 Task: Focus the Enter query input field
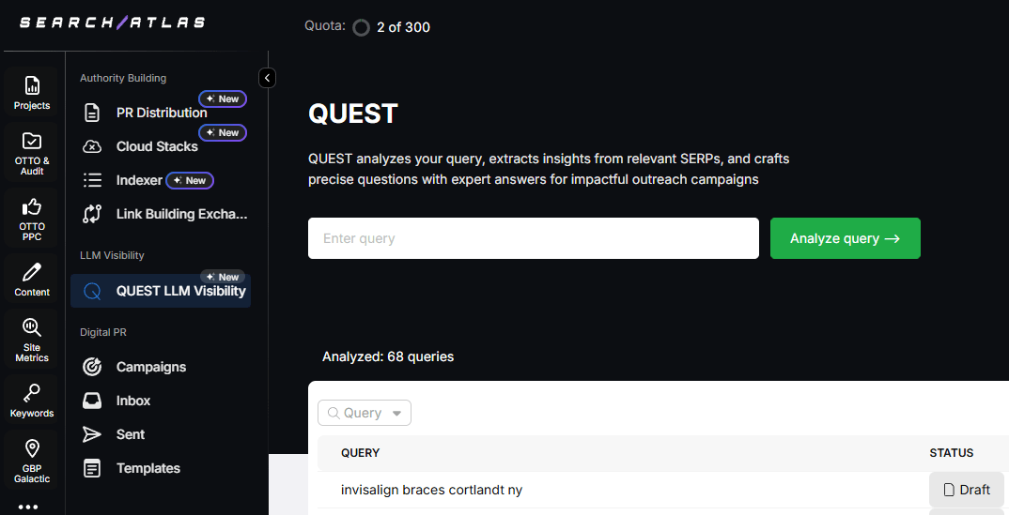pos(533,238)
